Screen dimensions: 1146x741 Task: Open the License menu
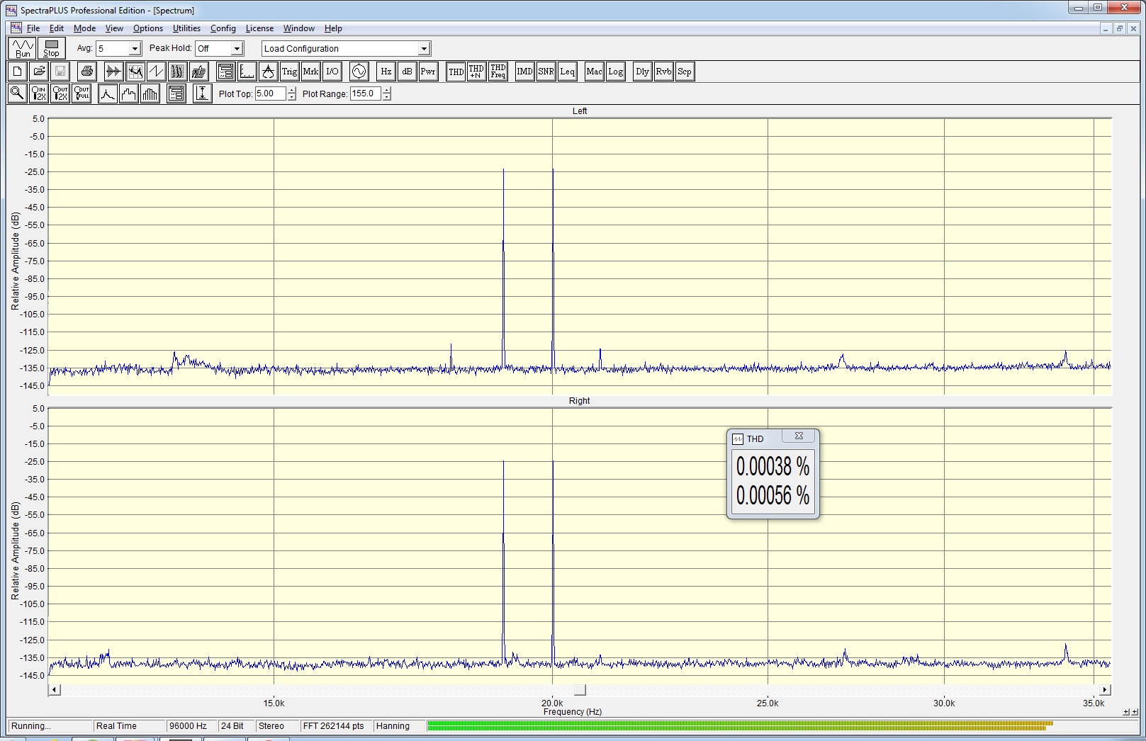tap(259, 28)
